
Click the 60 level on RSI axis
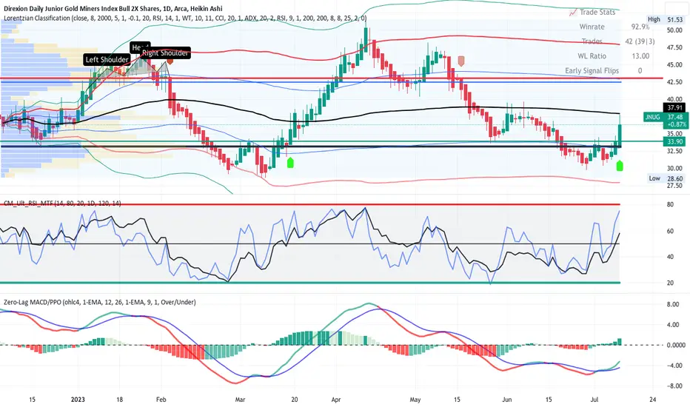tap(670, 231)
